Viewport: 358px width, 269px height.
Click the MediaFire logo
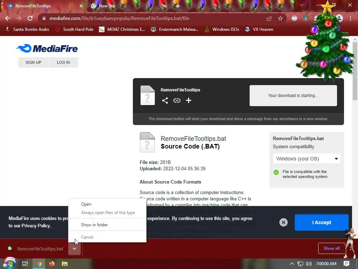47,48
